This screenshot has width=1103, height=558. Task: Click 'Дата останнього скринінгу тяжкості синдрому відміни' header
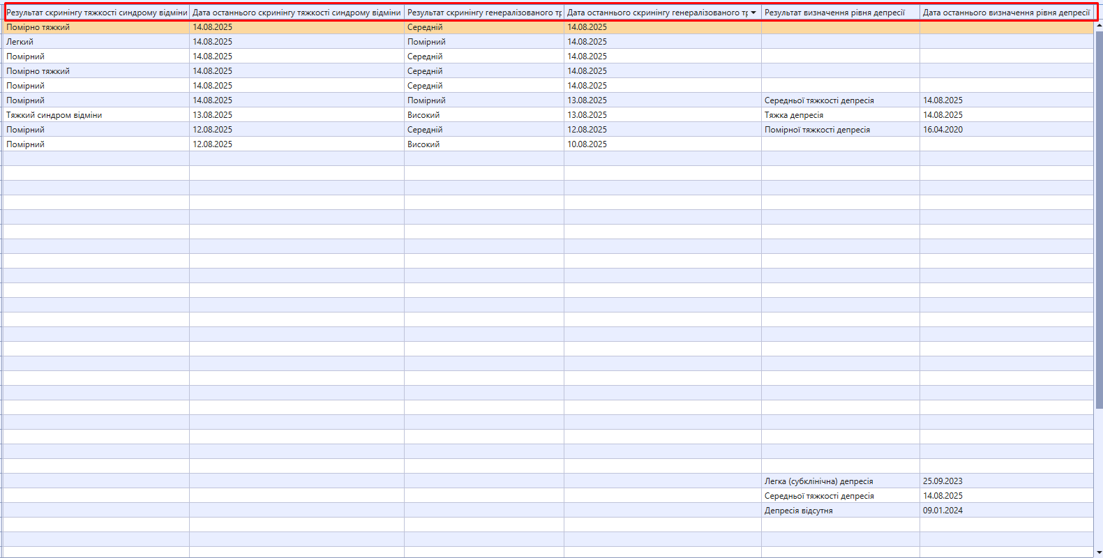(x=297, y=13)
